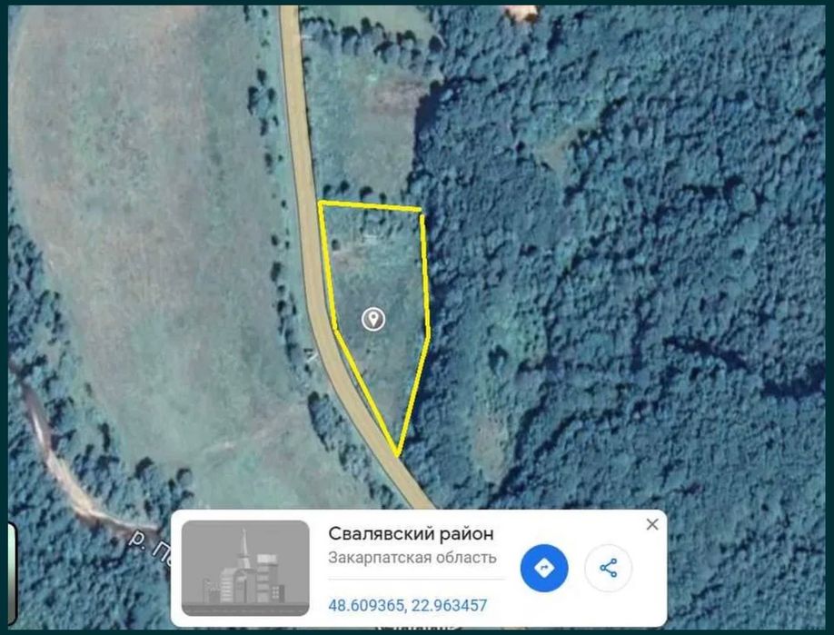Tap the share icon in the info card
The height and width of the screenshot is (635, 834).
pos(608,568)
